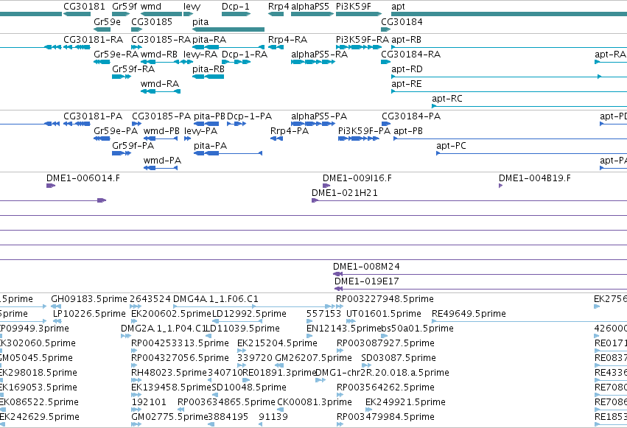Viewport: 627px width, 428px height.
Task: Click the levy-PA protein label
Action: [200, 131]
